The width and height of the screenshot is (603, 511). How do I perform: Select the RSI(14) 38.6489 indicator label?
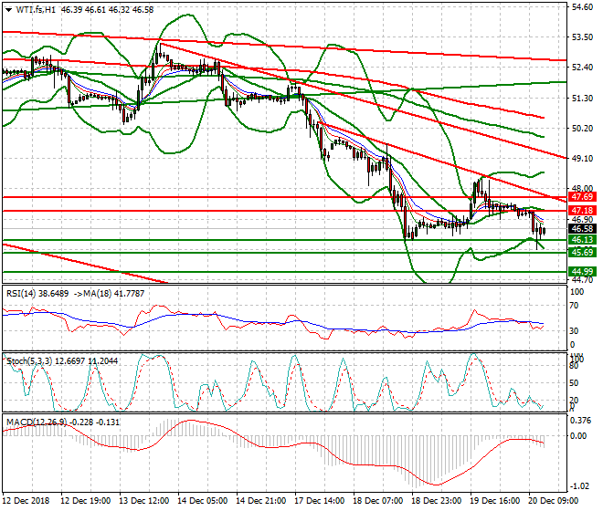tap(37, 294)
